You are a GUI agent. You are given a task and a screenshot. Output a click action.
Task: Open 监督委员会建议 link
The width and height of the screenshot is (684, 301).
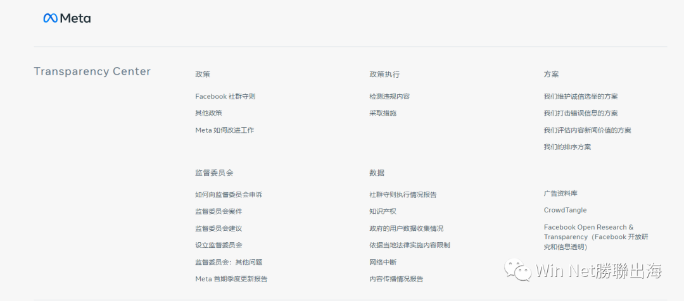tap(218, 229)
